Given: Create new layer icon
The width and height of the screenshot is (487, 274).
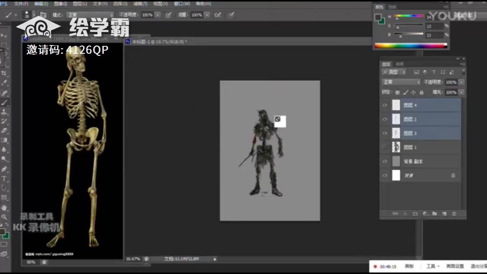Looking at the screenshot, I should (x=444, y=214).
